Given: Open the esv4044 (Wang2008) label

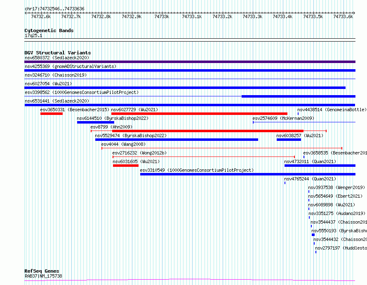Looking at the screenshot, I should coord(123,144).
